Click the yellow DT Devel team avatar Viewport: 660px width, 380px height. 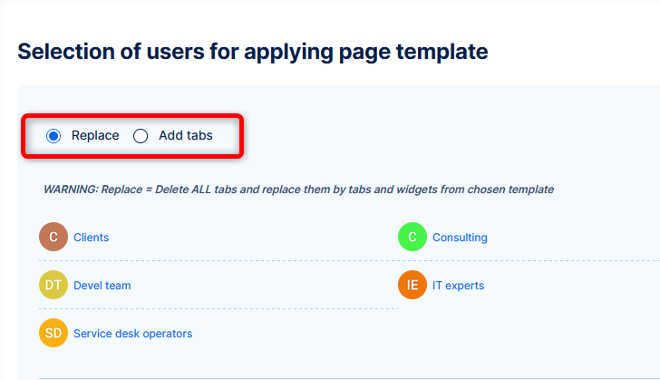[53, 286]
